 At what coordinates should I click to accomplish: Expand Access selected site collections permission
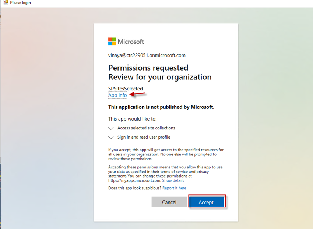(x=111, y=128)
